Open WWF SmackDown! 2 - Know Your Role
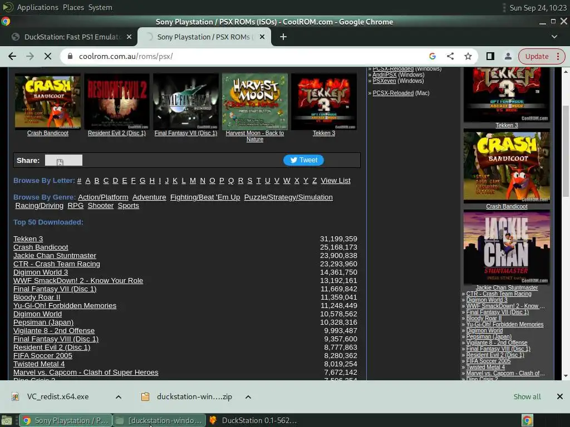The height and width of the screenshot is (427, 570). pyautogui.click(x=78, y=281)
